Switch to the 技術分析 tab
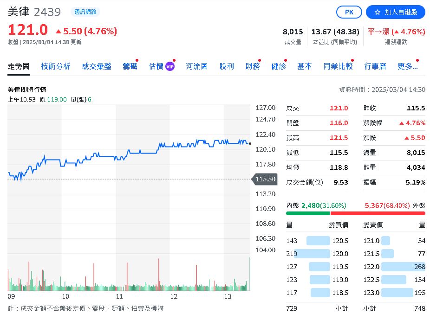 click(56, 66)
